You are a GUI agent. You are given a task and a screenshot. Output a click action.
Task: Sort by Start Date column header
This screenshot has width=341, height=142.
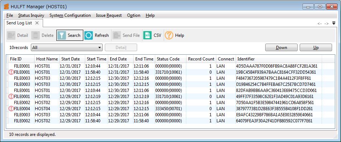pyautogui.click(x=72, y=59)
